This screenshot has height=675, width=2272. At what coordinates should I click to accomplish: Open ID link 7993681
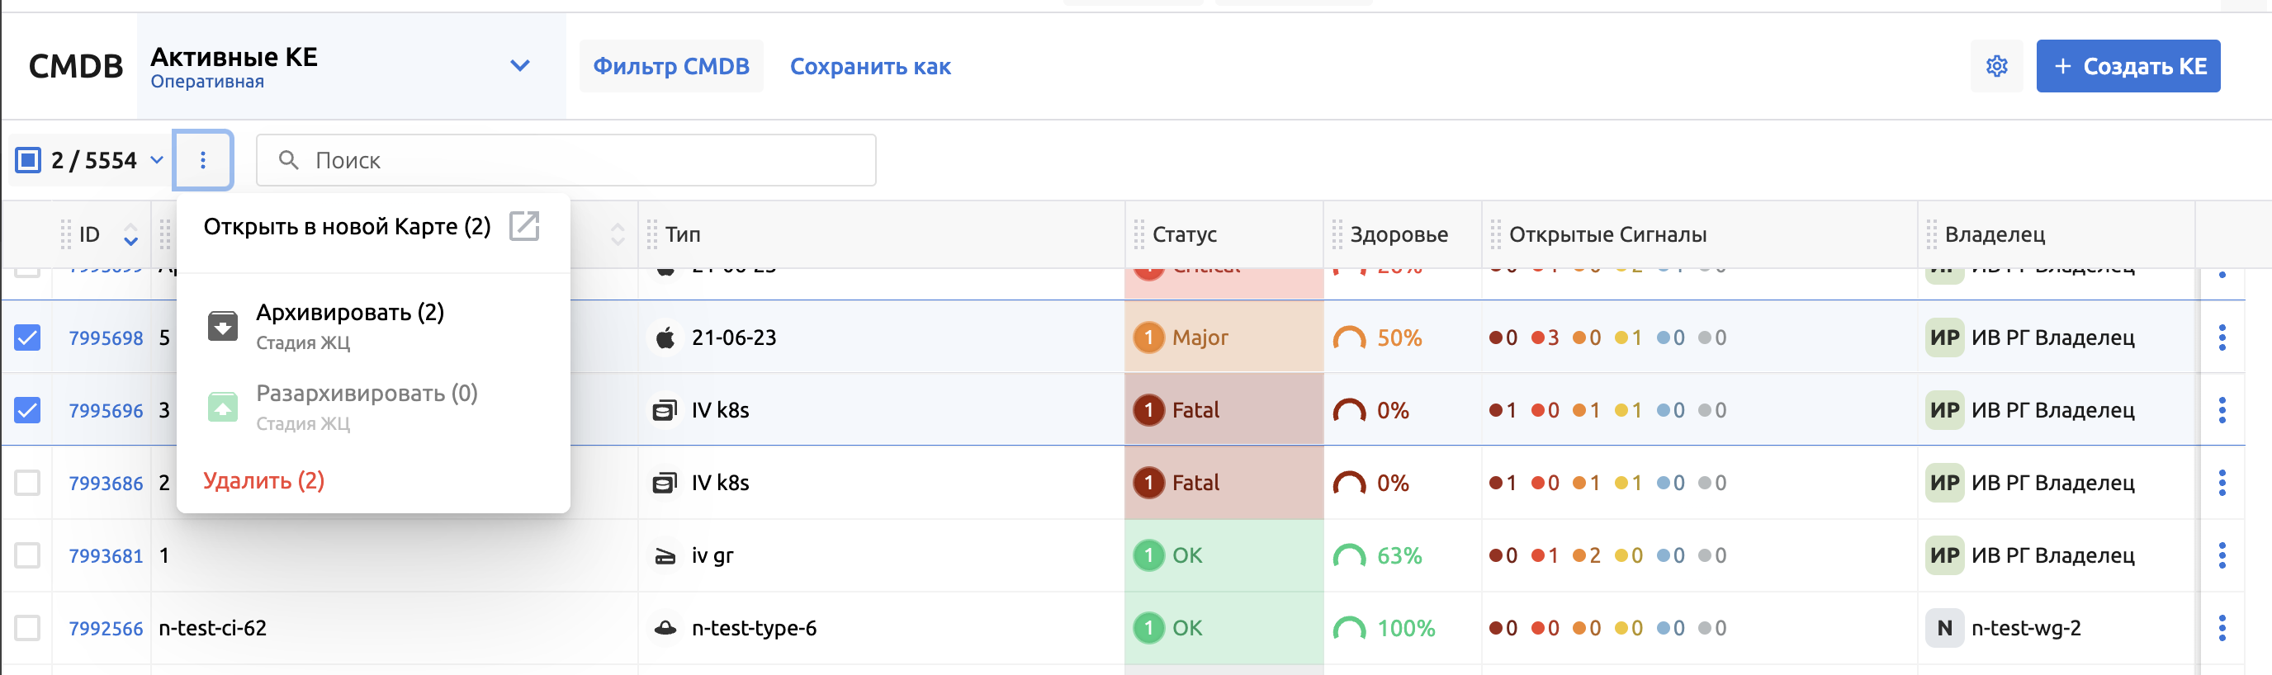(106, 556)
